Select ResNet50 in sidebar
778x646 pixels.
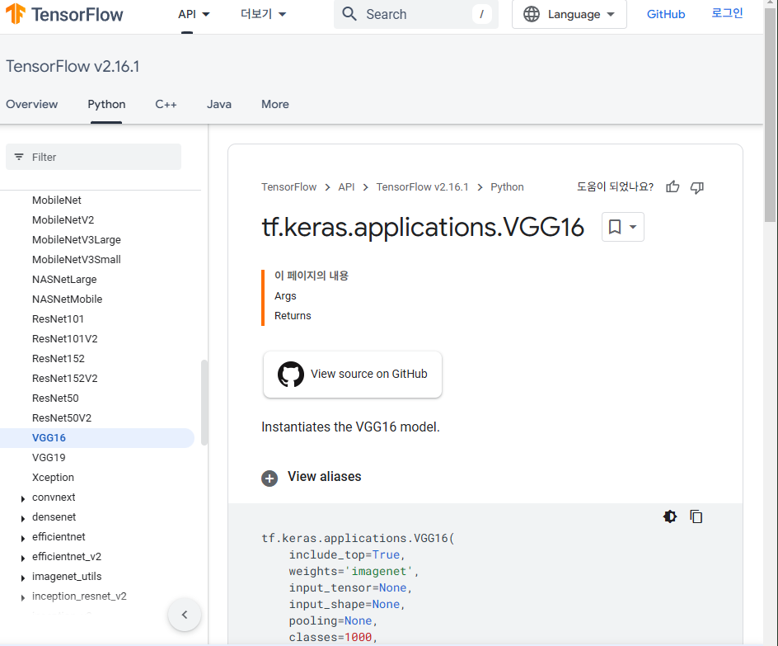coord(55,398)
